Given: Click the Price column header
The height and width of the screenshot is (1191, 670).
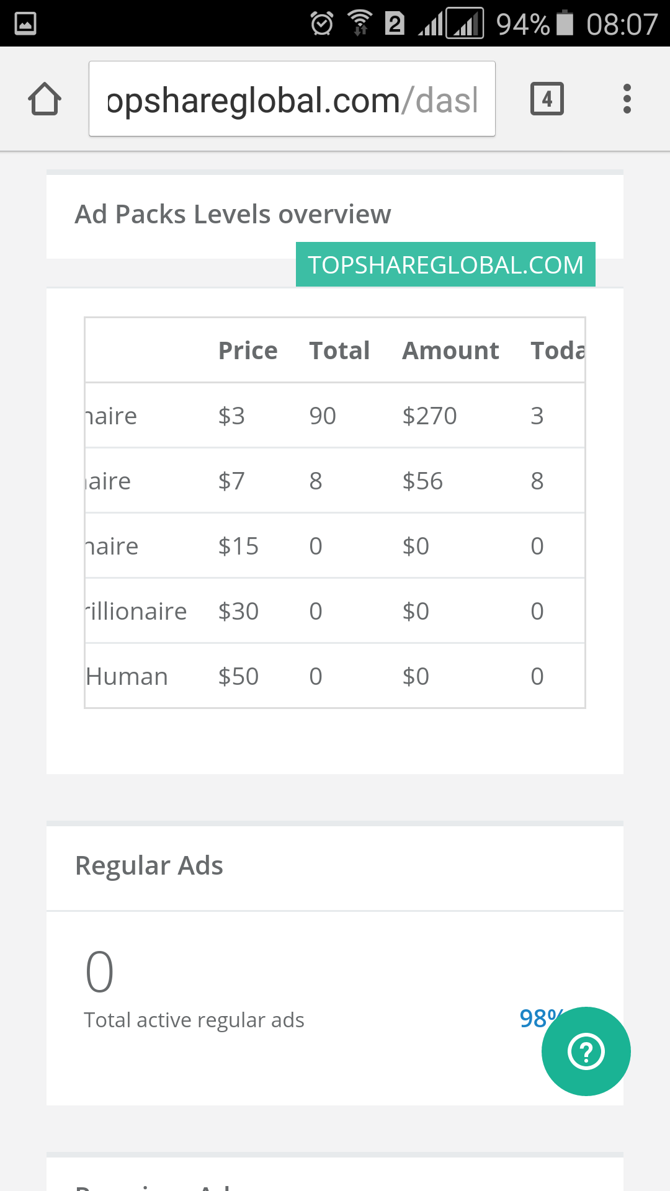Looking at the screenshot, I should 248,351.
